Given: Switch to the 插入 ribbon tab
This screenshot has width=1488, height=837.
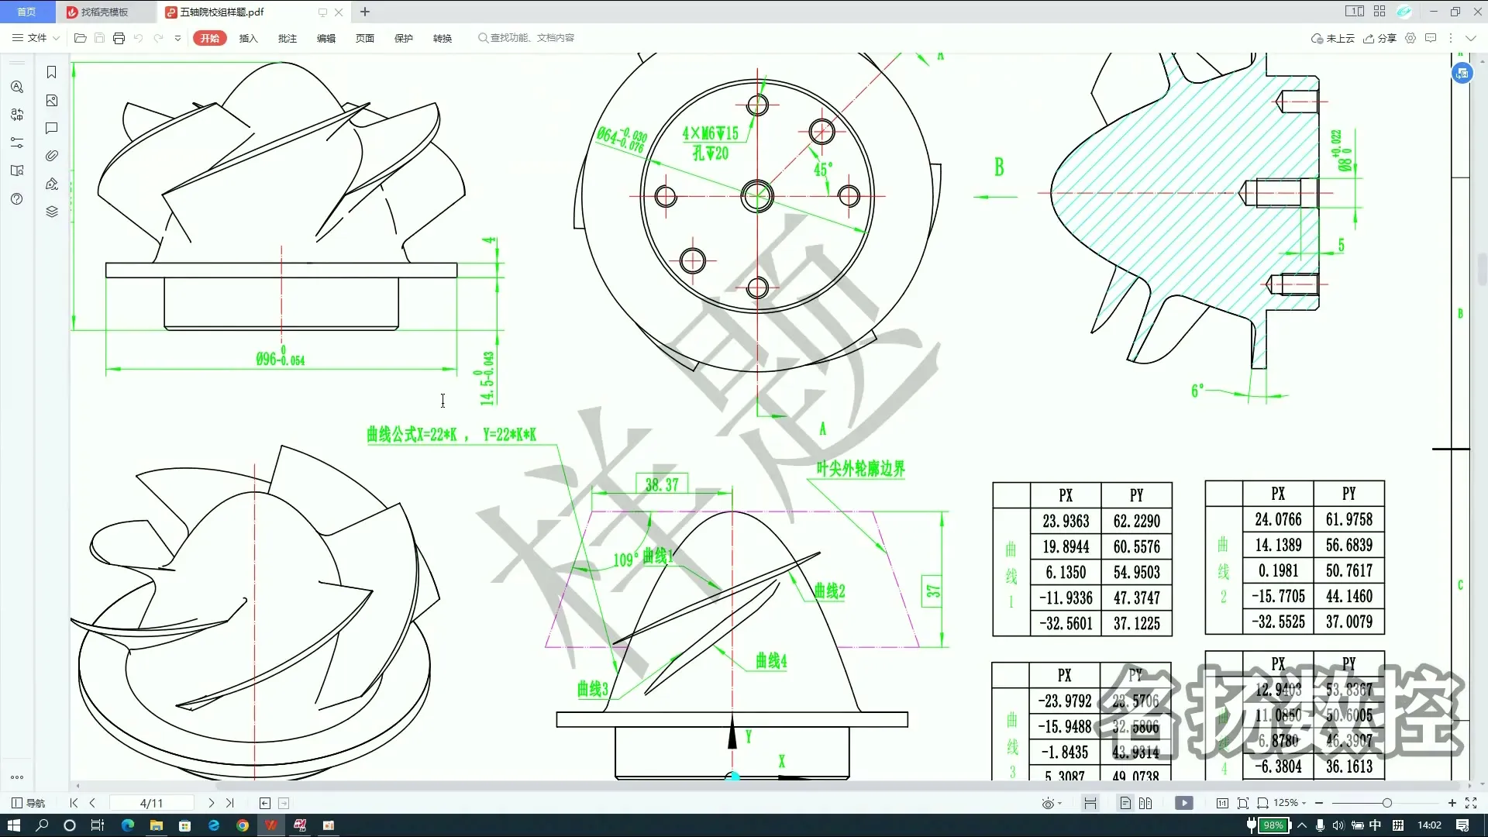Looking at the screenshot, I should tap(248, 37).
